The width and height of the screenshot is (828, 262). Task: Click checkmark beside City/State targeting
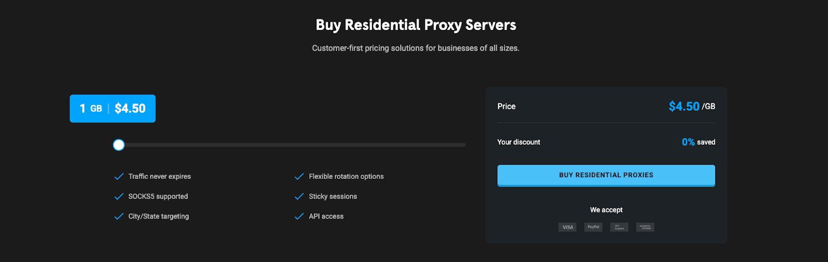[119, 217]
